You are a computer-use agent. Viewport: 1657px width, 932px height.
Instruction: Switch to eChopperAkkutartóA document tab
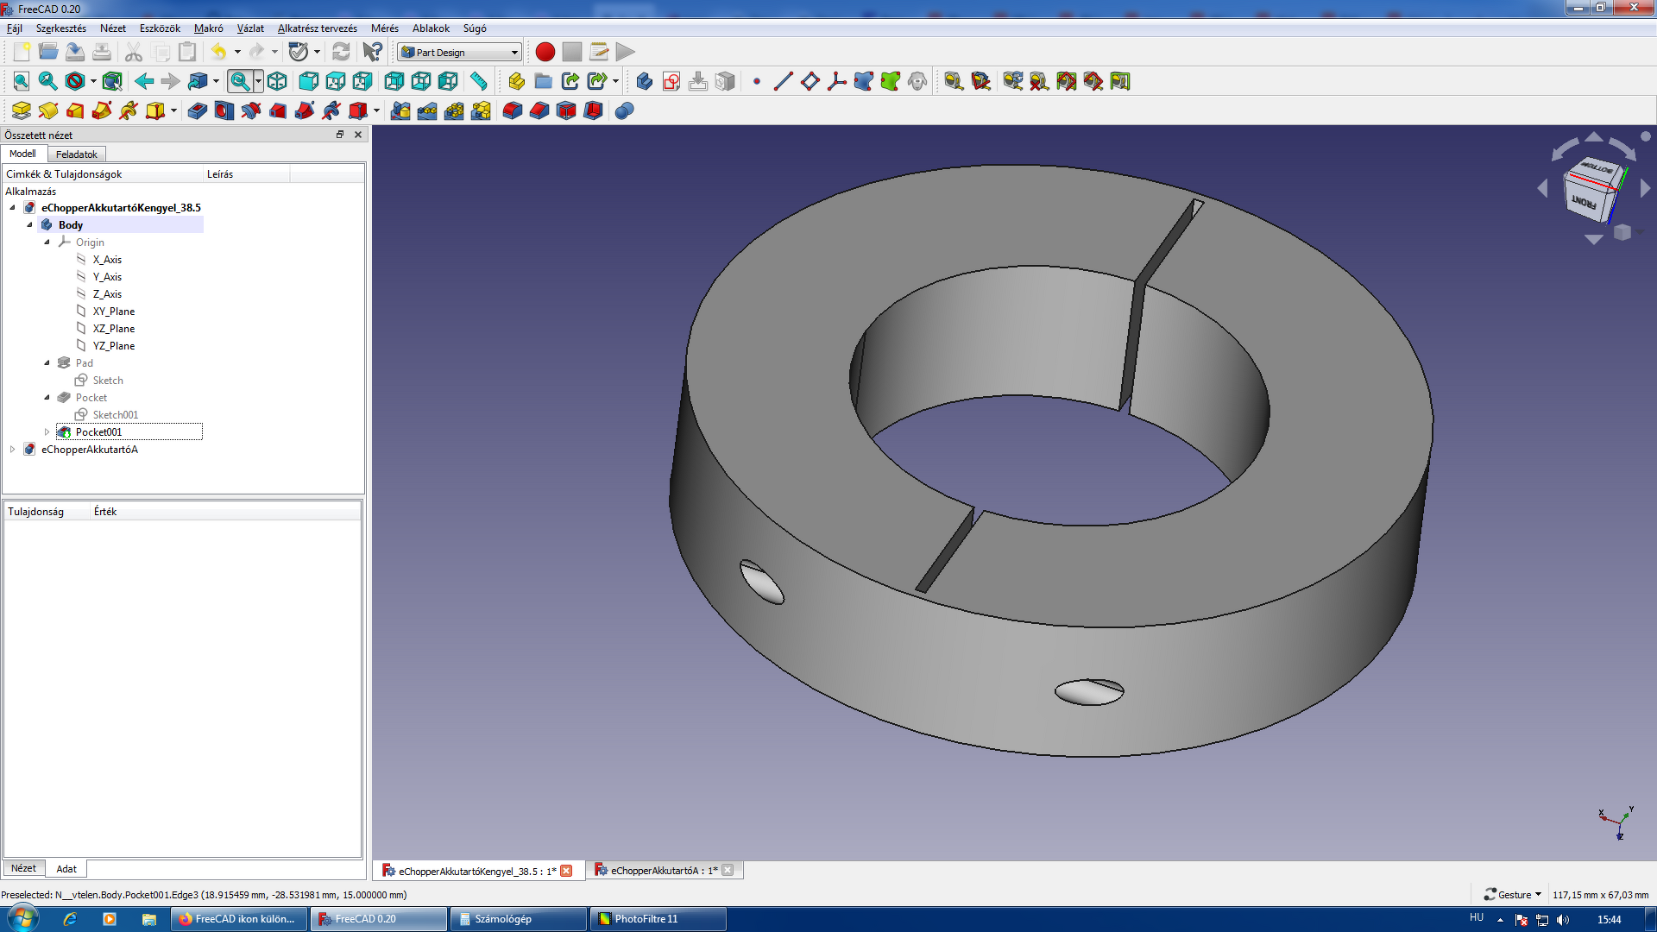664,871
